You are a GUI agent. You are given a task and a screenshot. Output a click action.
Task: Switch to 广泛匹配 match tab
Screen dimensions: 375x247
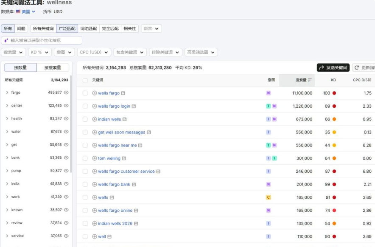point(67,28)
